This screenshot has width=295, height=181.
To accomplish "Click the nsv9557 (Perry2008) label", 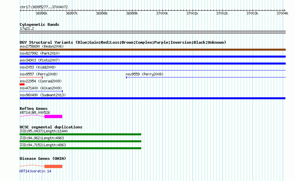I will click(x=39, y=74).
